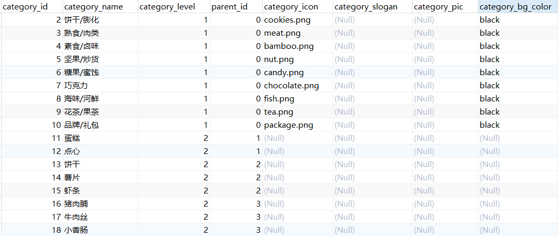
Task: Click black bg color cell in meat.png row
Action: pos(519,33)
